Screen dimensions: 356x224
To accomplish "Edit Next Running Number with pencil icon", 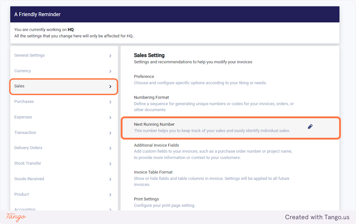I will pos(310,127).
